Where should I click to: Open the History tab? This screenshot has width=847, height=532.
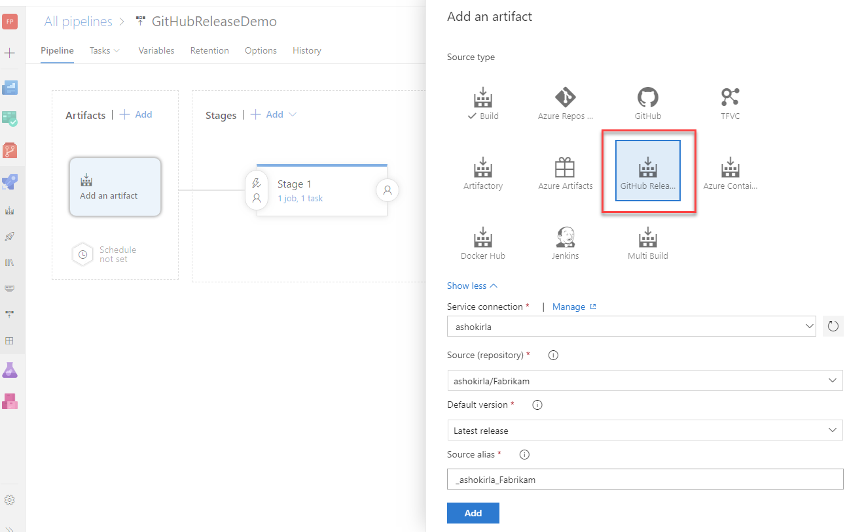coord(306,50)
